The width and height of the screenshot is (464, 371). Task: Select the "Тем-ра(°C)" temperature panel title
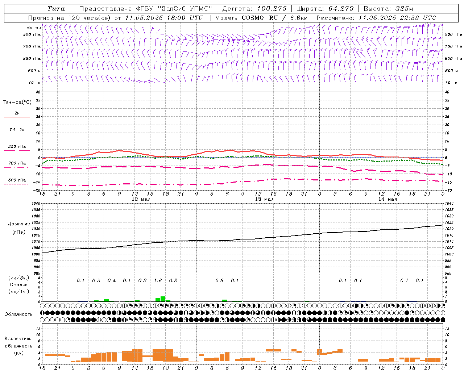point(17,103)
